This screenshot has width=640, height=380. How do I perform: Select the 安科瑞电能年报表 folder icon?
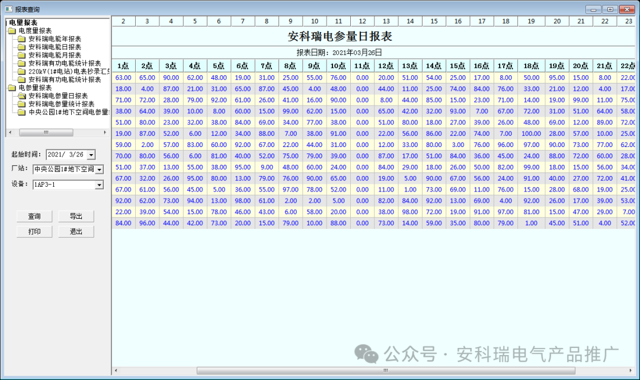(x=21, y=39)
